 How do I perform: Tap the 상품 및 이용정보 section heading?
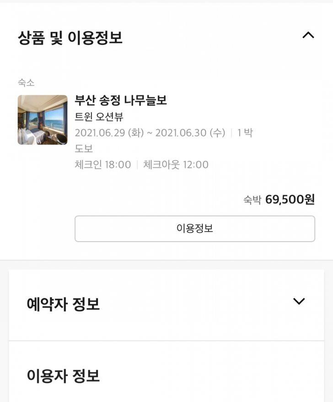(70, 37)
